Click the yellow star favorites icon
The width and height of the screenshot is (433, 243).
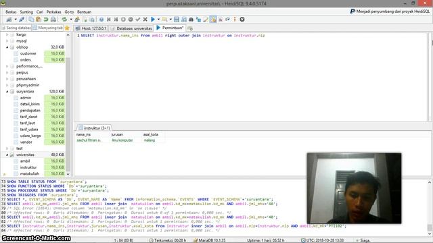67,28
